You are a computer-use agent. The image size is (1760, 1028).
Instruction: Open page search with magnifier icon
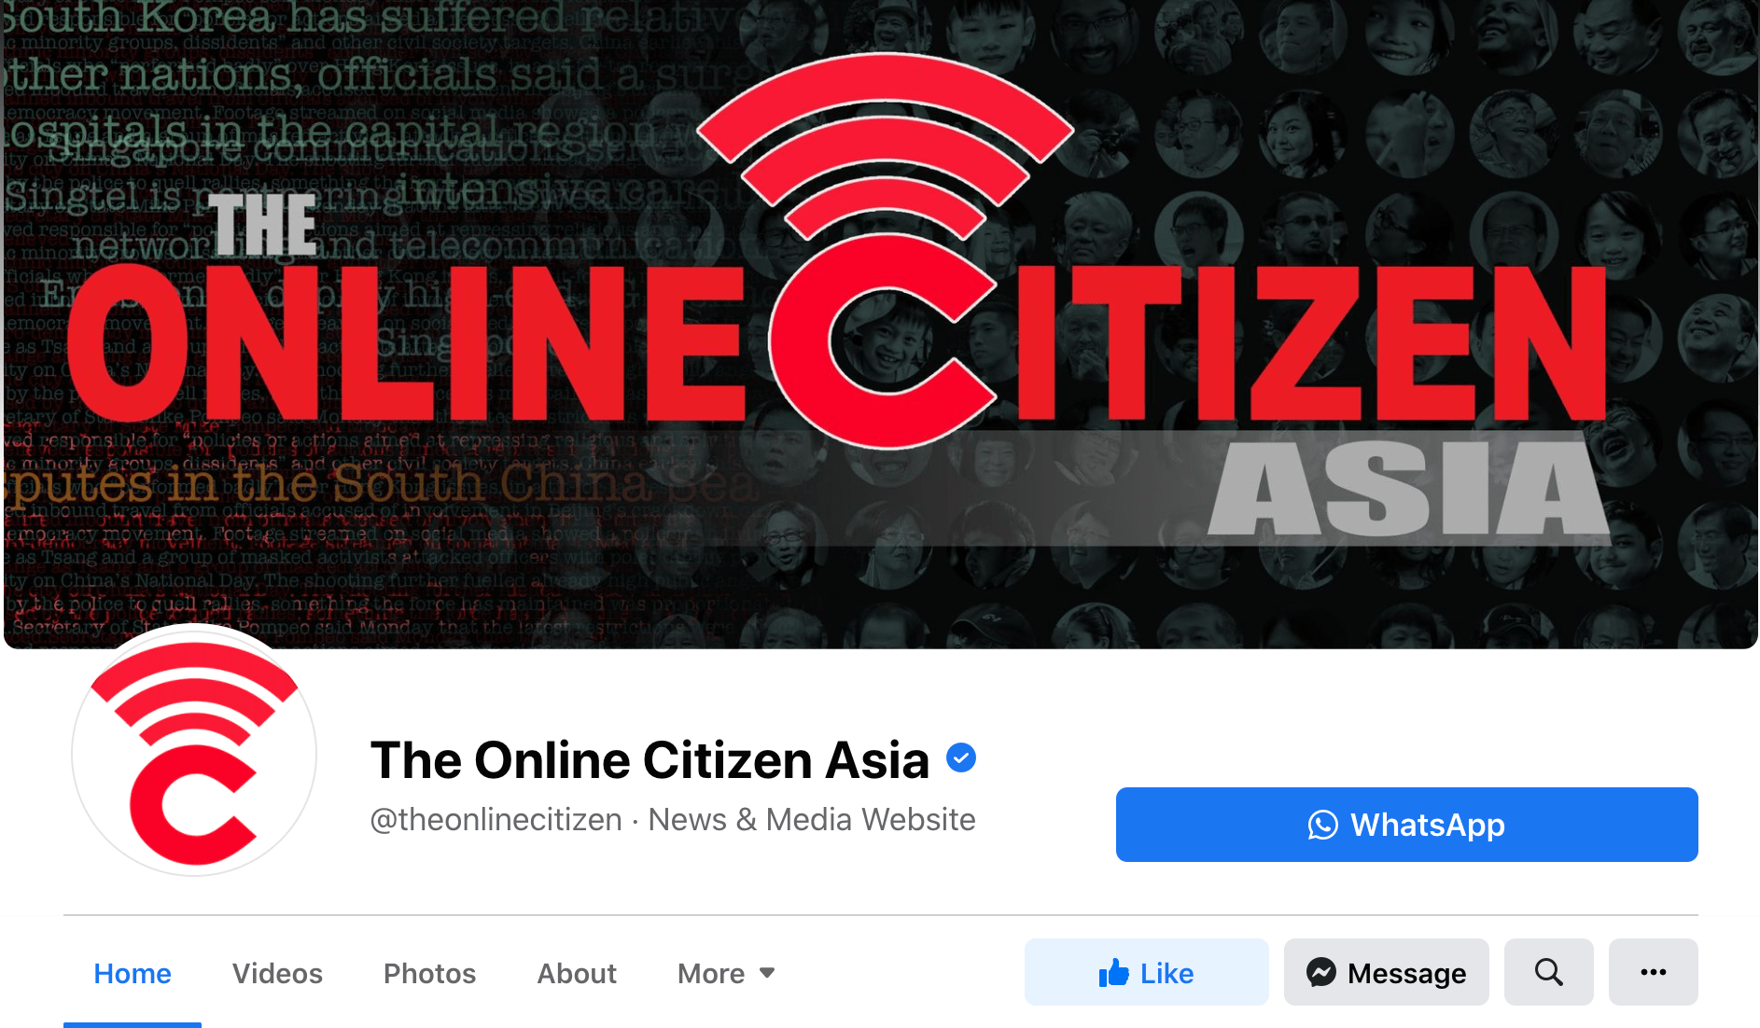(1549, 972)
